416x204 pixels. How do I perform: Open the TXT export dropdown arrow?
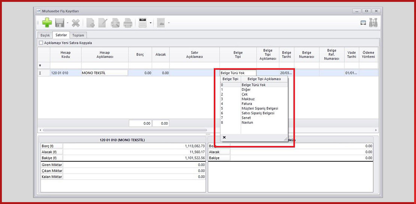click(150, 23)
